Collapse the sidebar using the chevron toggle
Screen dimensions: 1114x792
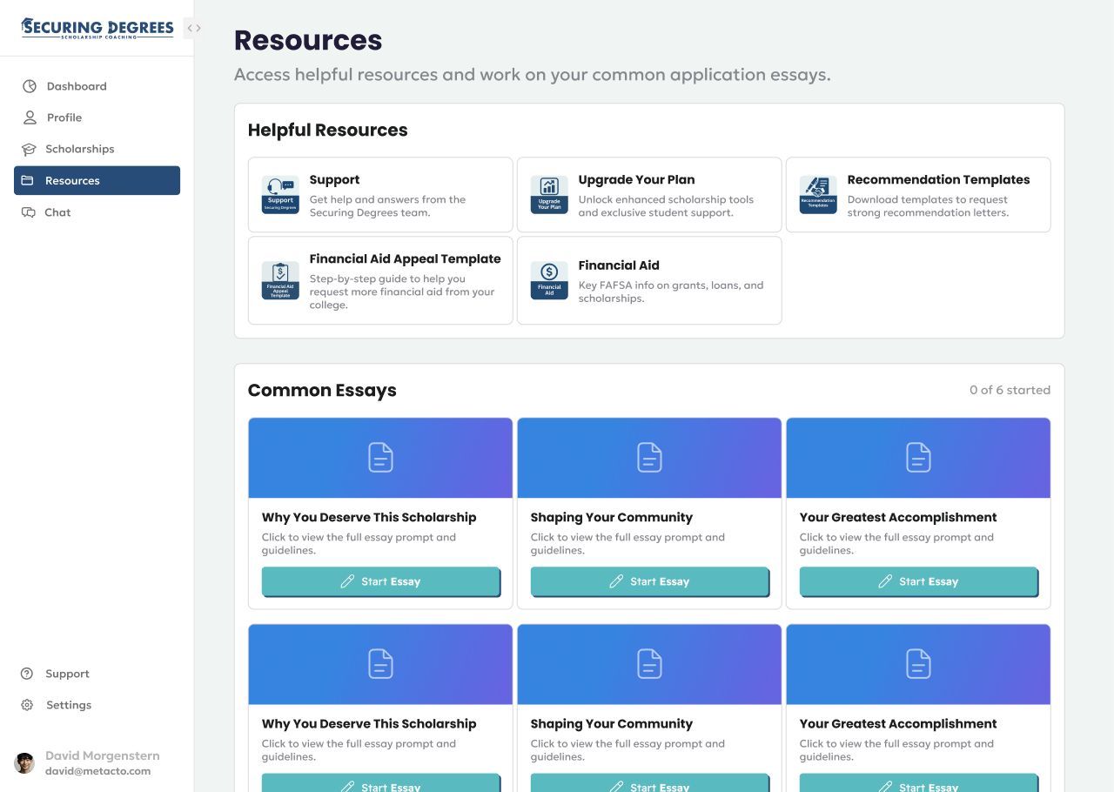pos(194,29)
